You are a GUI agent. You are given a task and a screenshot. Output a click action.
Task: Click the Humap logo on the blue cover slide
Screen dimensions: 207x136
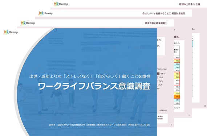tap(11, 32)
